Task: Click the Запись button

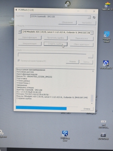Action: click(x=86, y=62)
